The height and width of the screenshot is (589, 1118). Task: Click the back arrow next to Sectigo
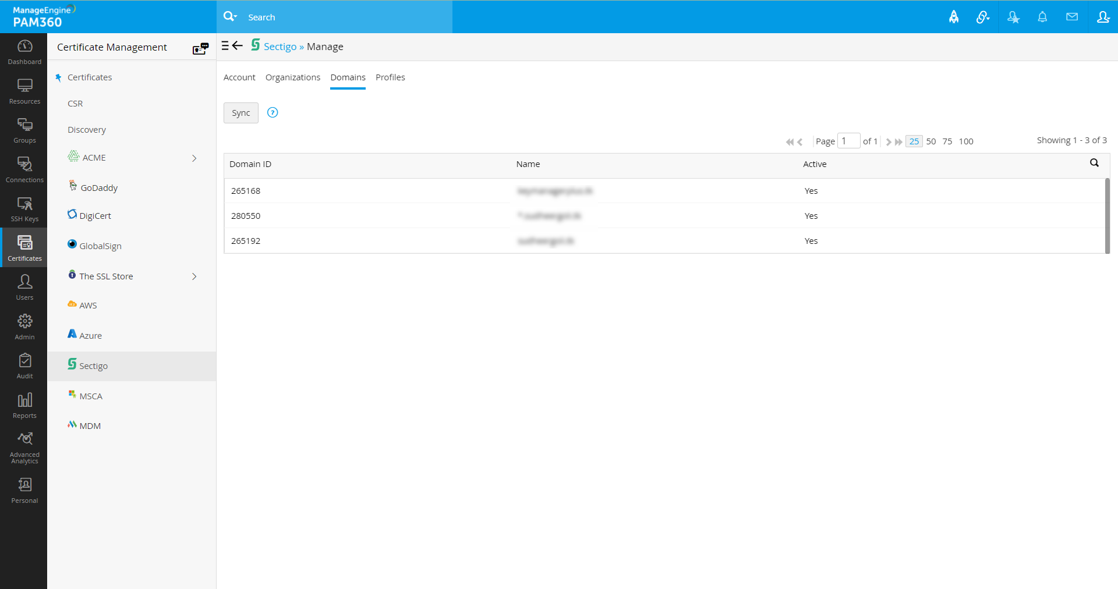[x=238, y=45]
